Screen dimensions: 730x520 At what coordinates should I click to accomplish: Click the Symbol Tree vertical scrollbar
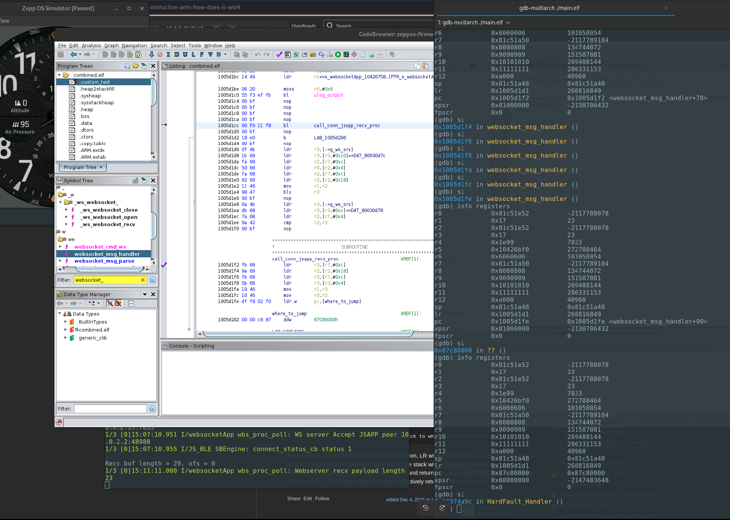[x=154, y=225]
